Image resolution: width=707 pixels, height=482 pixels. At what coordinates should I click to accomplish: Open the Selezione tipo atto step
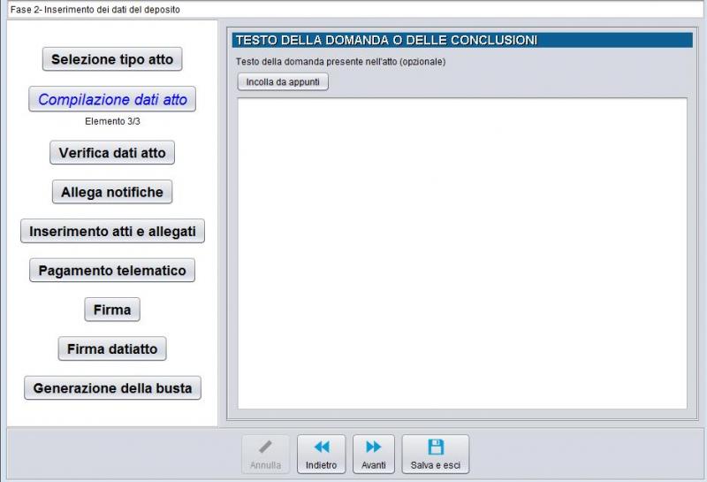coord(112,60)
